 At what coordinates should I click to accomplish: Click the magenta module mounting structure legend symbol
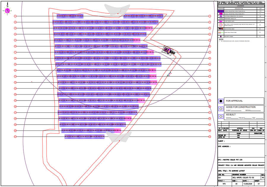[221, 14]
